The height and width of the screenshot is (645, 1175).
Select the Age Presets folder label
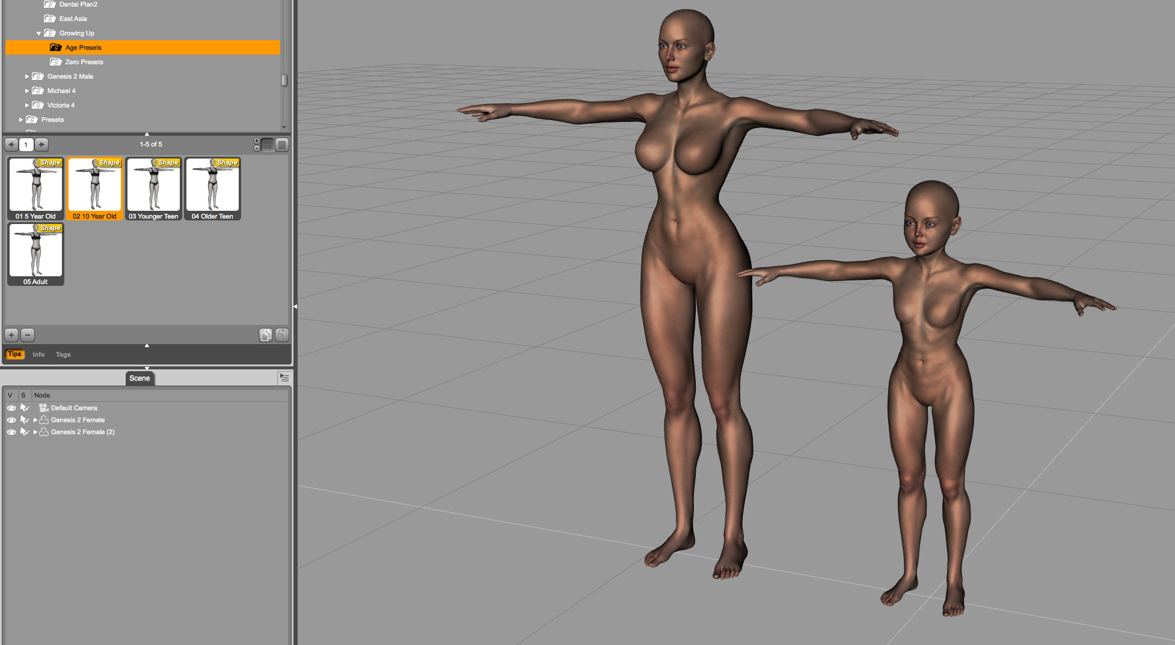(84, 47)
